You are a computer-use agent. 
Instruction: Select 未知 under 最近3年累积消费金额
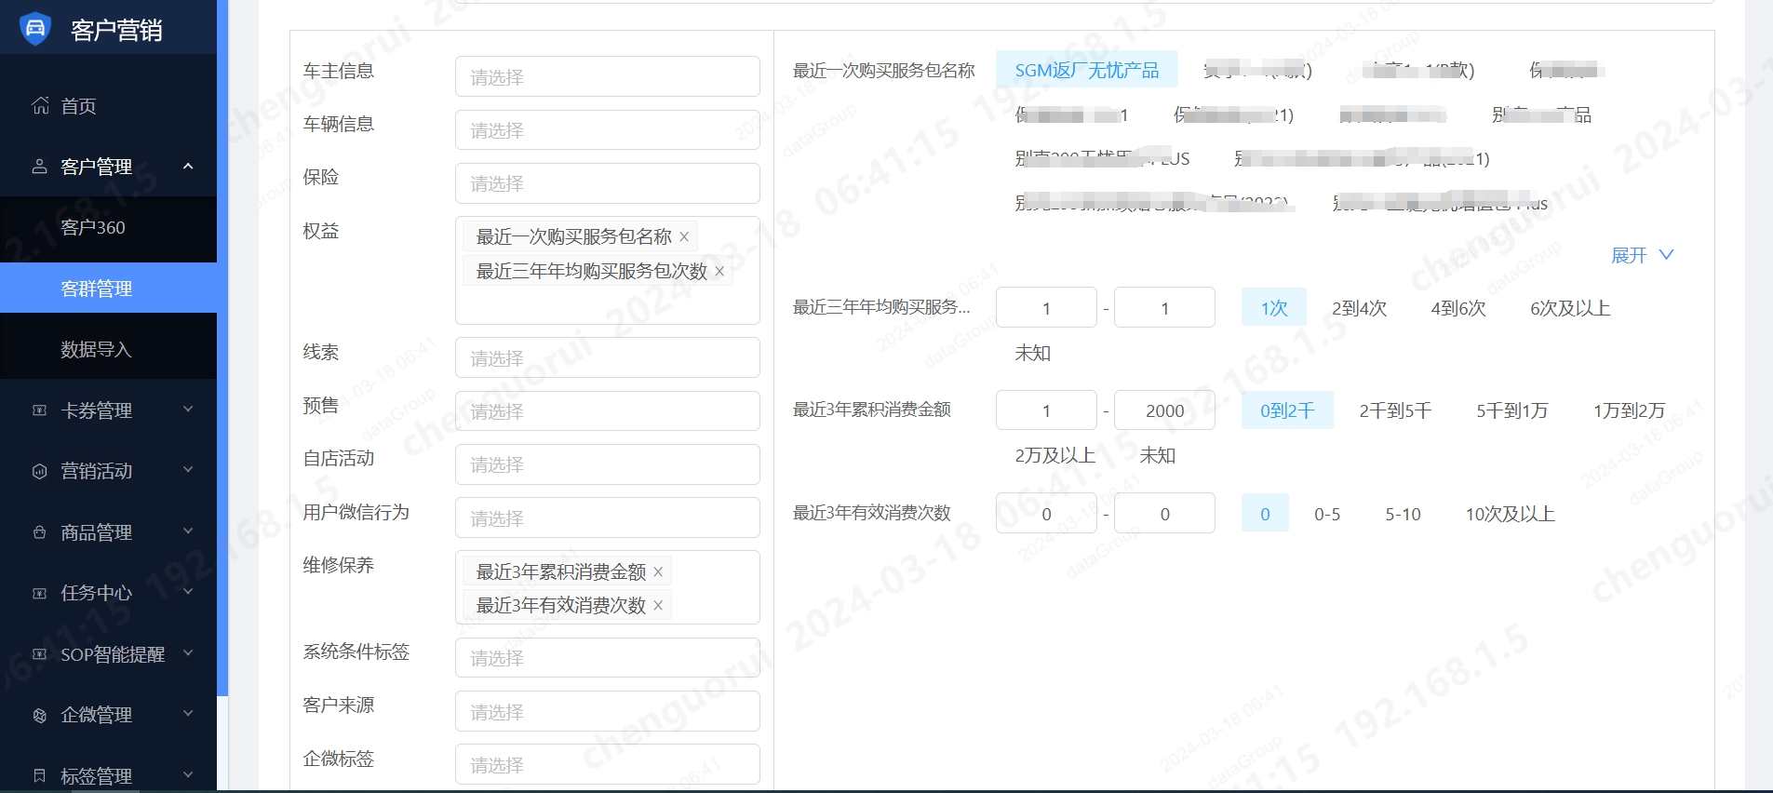1158,455
